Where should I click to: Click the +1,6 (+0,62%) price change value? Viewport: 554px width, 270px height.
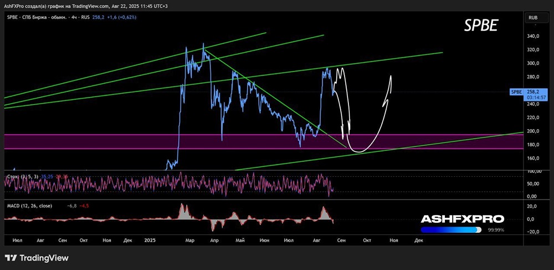click(121, 17)
